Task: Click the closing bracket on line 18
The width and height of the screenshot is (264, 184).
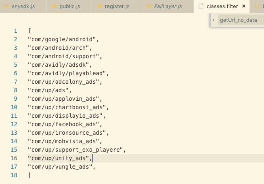Action: pos(29,175)
